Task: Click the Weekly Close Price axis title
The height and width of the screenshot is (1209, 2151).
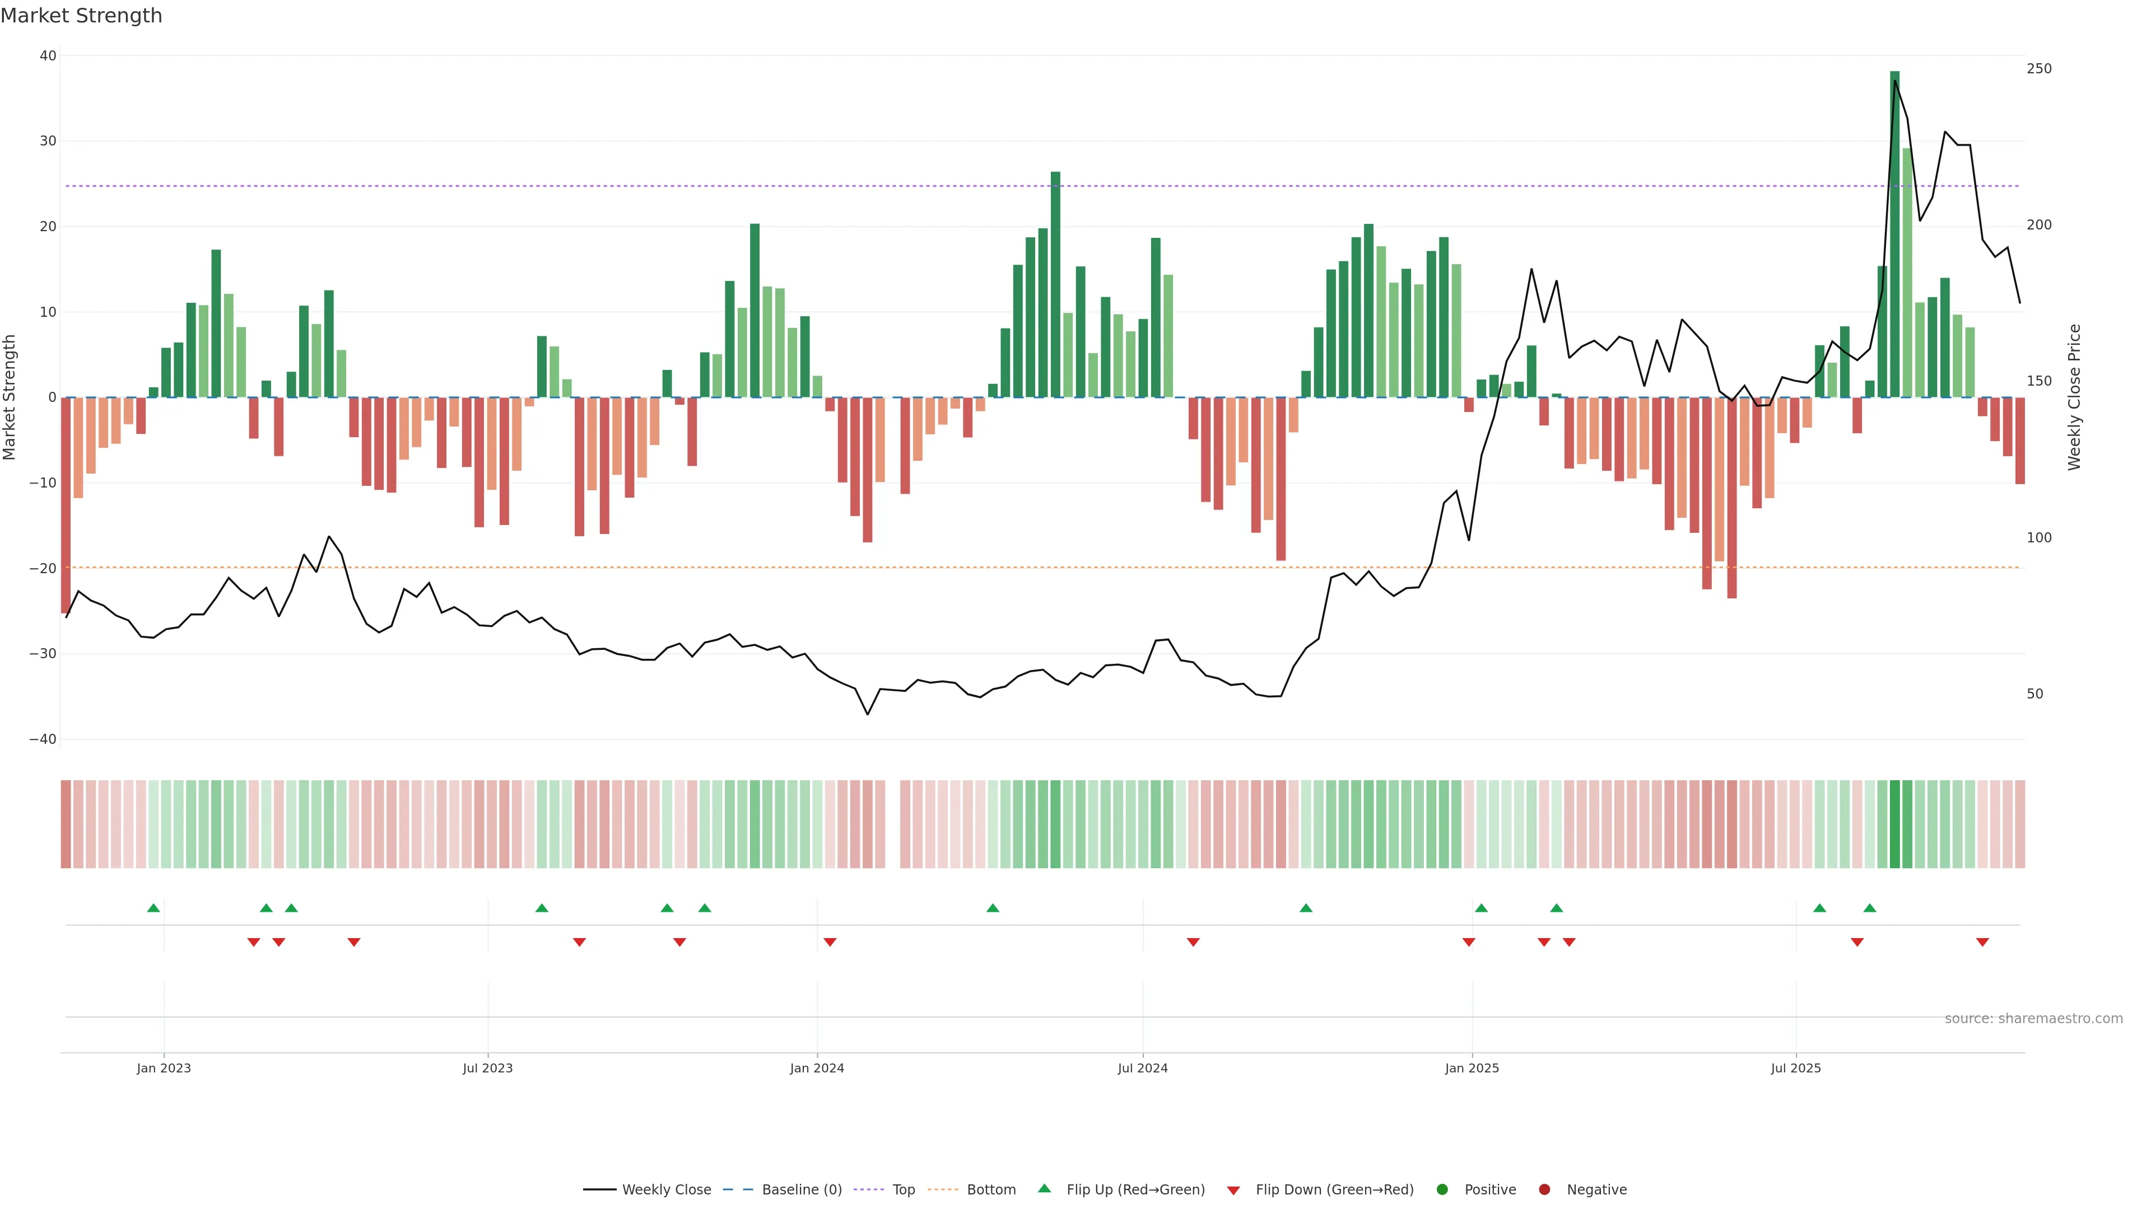Action: (x=2074, y=397)
